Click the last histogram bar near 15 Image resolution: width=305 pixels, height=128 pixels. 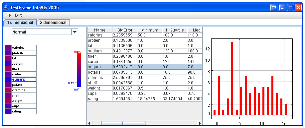(x=286, y=109)
